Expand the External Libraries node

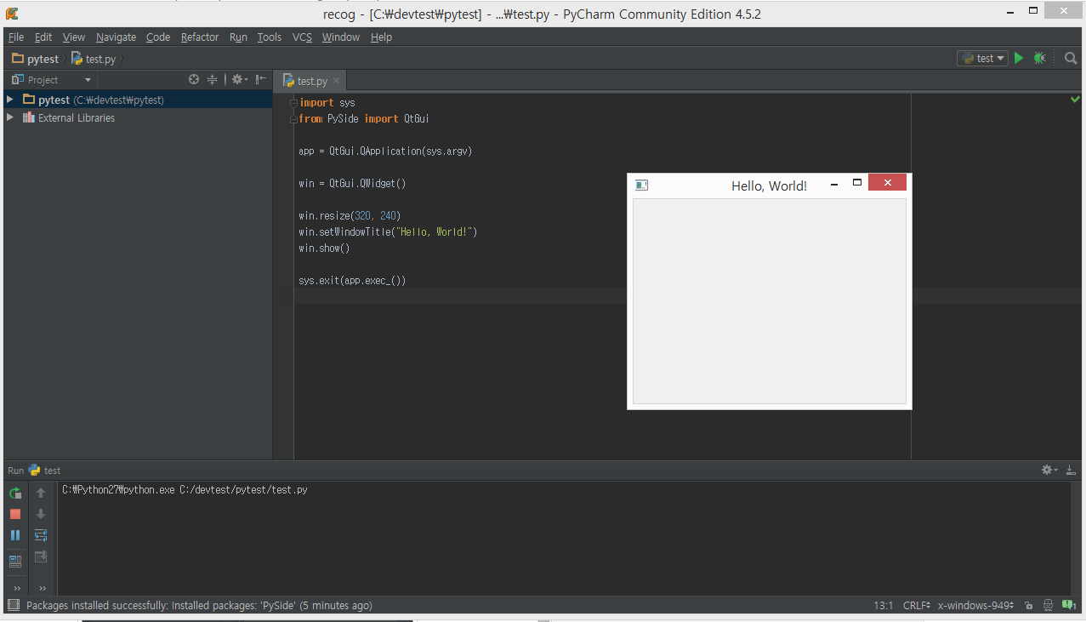pos(10,117)
